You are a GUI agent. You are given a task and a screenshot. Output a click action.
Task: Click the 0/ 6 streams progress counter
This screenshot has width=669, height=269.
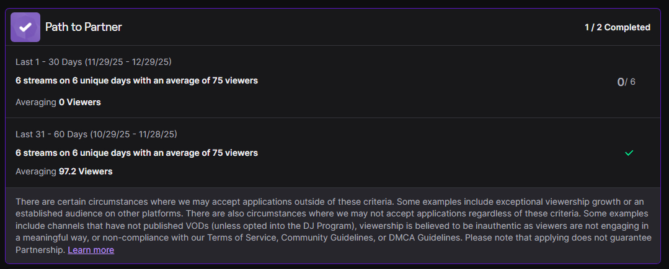[x=626, y=82]
